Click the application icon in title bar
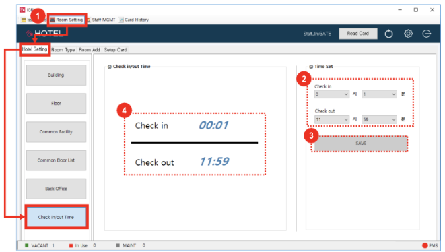The image size is (445, 252). [x=22, y=10]
